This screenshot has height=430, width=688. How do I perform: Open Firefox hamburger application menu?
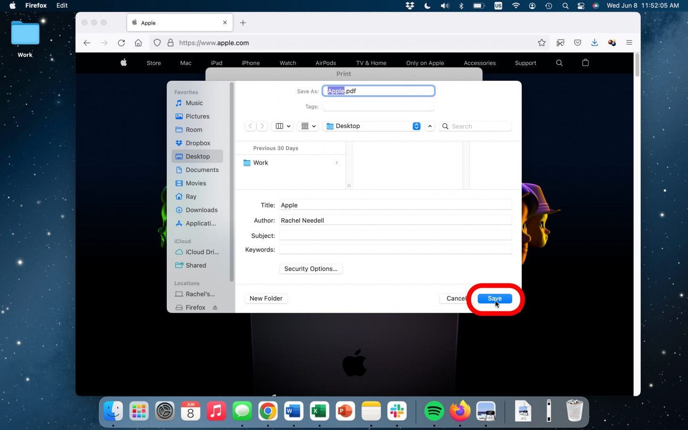coord(629,43)
